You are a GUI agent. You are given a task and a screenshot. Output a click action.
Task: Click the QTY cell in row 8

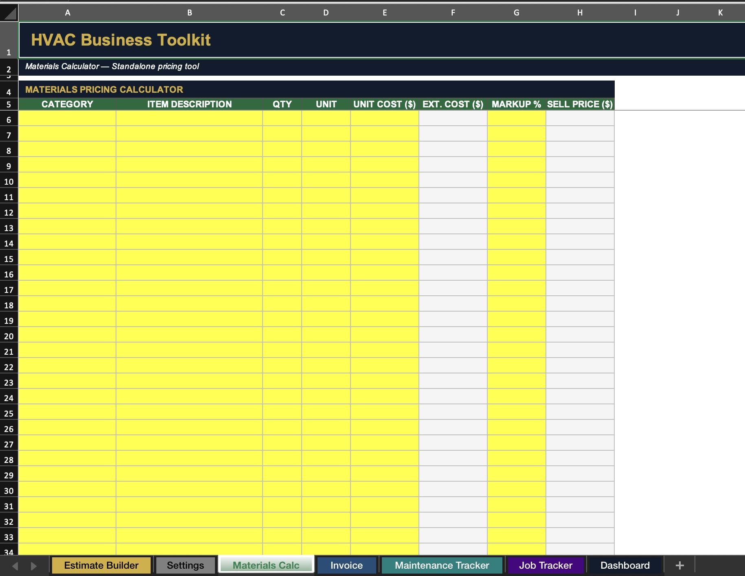coord(282,149)
